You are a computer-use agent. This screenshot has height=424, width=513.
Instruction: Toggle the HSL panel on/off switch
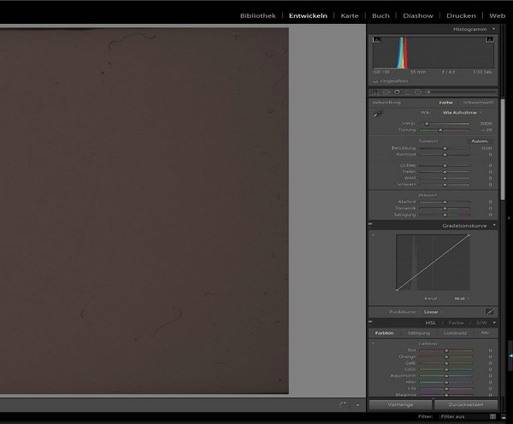[x=370, y=321]
